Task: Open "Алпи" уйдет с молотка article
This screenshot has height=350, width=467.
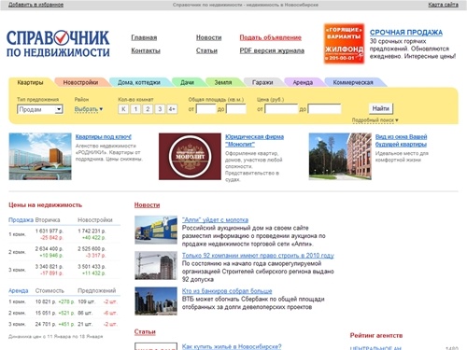Action: pos(215,220)
